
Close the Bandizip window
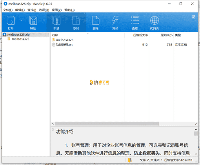point(192,4)
